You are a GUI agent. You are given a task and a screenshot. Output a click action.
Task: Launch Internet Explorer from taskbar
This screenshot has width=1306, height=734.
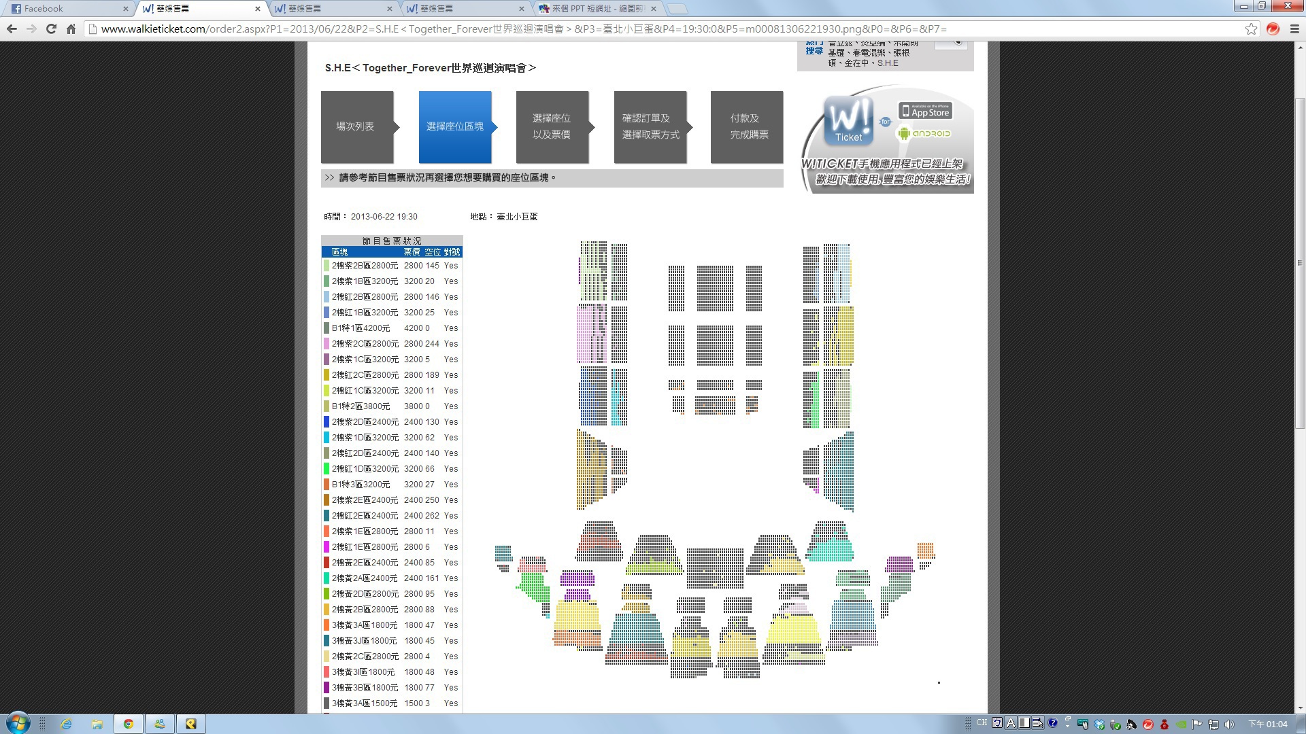coord(66,724)
